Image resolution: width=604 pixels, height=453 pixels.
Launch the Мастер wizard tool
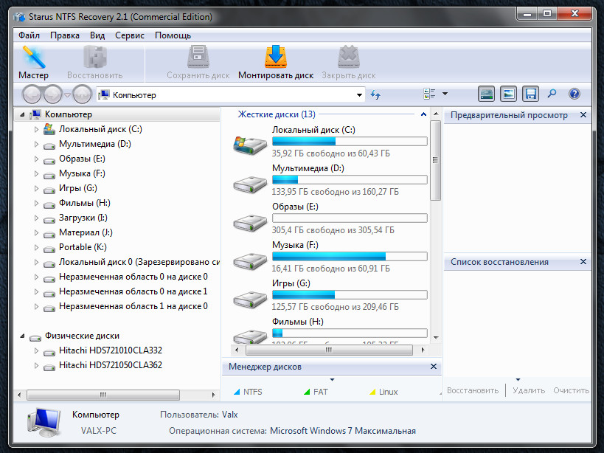[33, 63]
